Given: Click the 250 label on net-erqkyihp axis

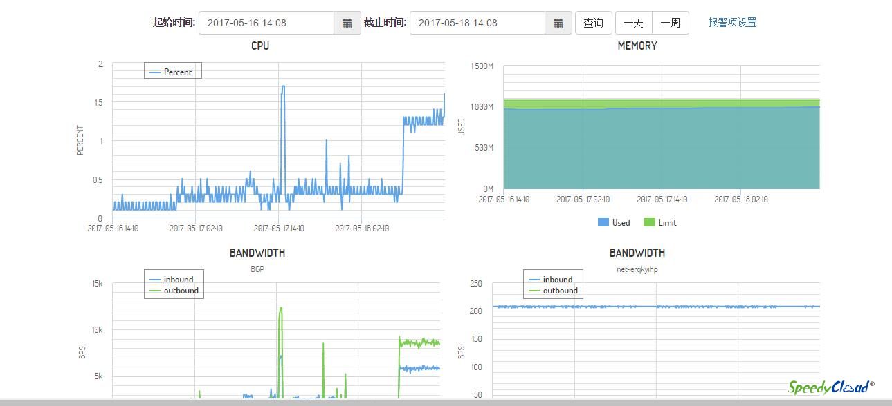Looking at the screenshot, I should click(475, 284).
